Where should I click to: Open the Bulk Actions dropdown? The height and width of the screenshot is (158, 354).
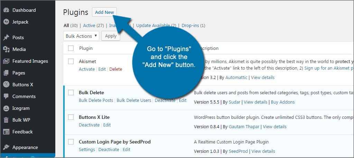pos(81,36)
